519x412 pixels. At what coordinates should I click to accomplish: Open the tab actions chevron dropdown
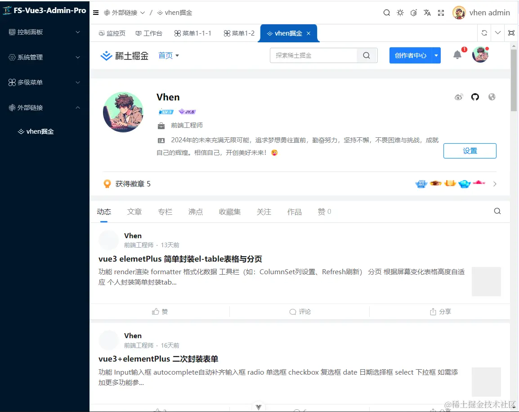[x=497, y=33]
